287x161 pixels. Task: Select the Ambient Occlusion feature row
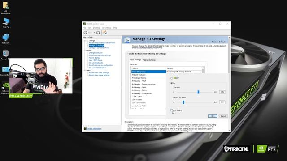pyautogui.click(x=148, y=75)
